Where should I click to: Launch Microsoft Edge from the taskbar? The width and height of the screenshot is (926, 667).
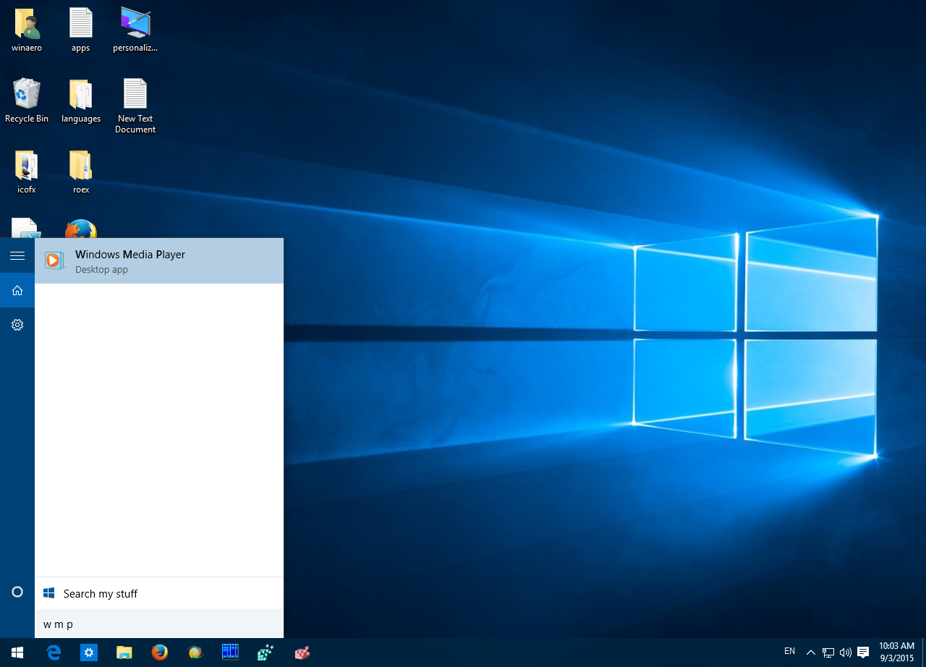click(x=53, y=652)
